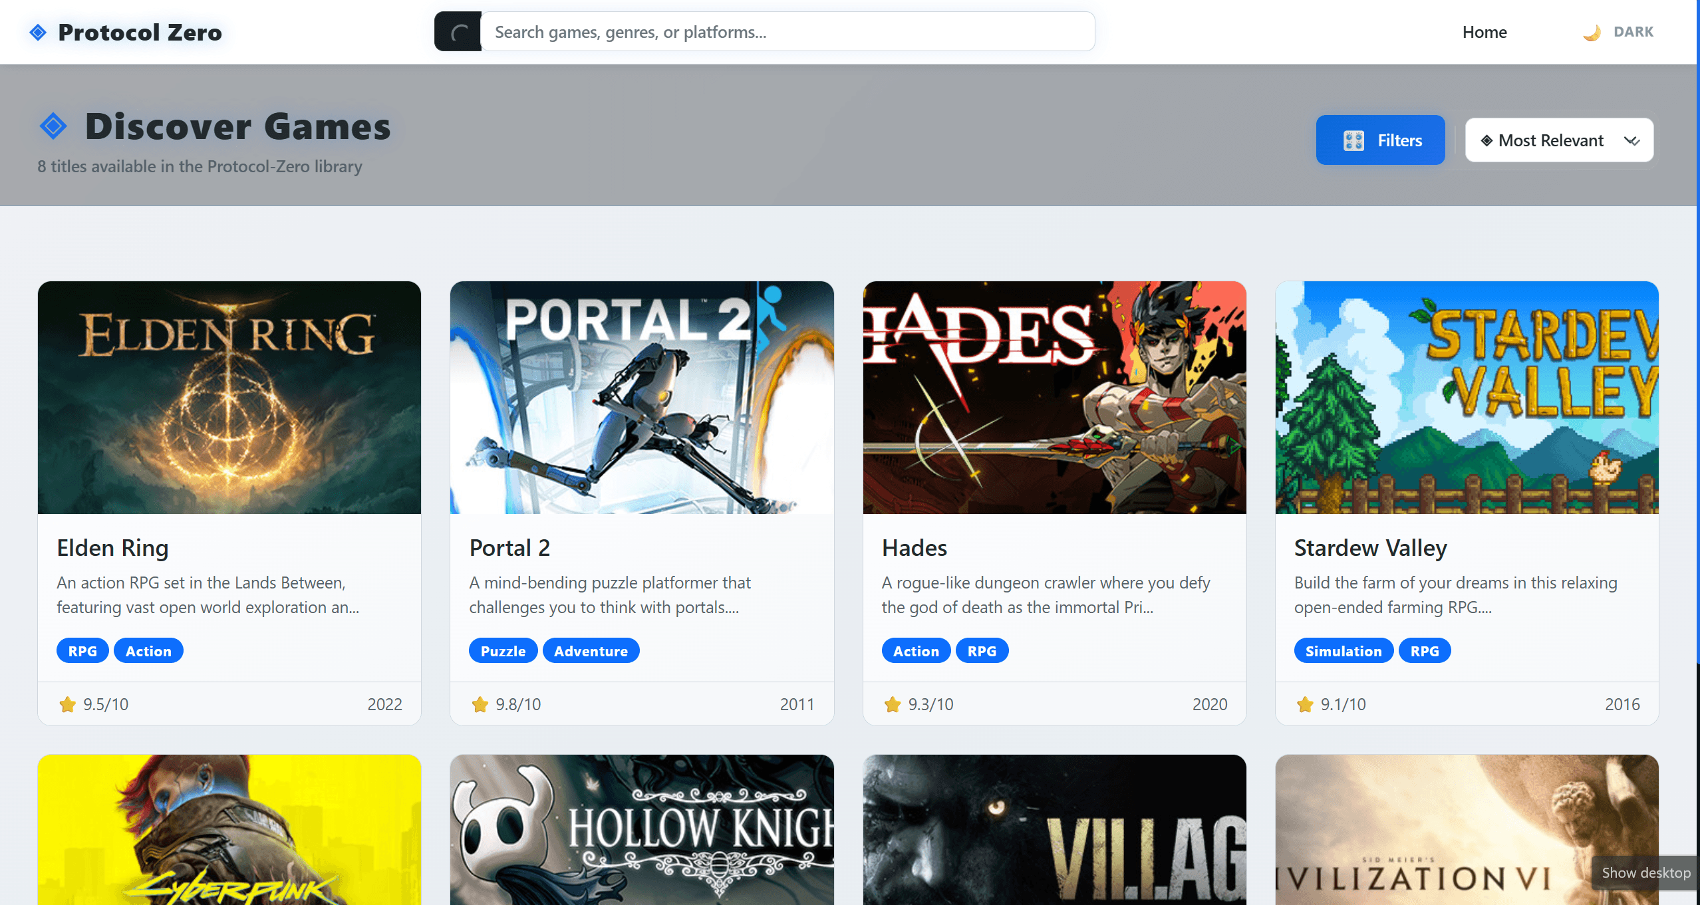Open the Filters panel
The height and width of the screenshot is (905, 1700).
pos(1380,140)
